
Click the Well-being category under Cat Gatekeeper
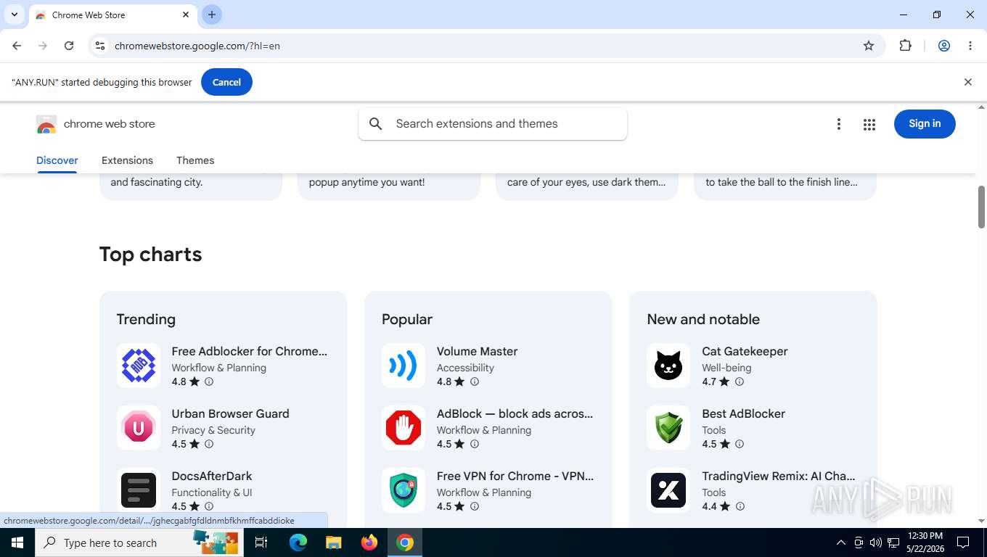coord(726,368)
